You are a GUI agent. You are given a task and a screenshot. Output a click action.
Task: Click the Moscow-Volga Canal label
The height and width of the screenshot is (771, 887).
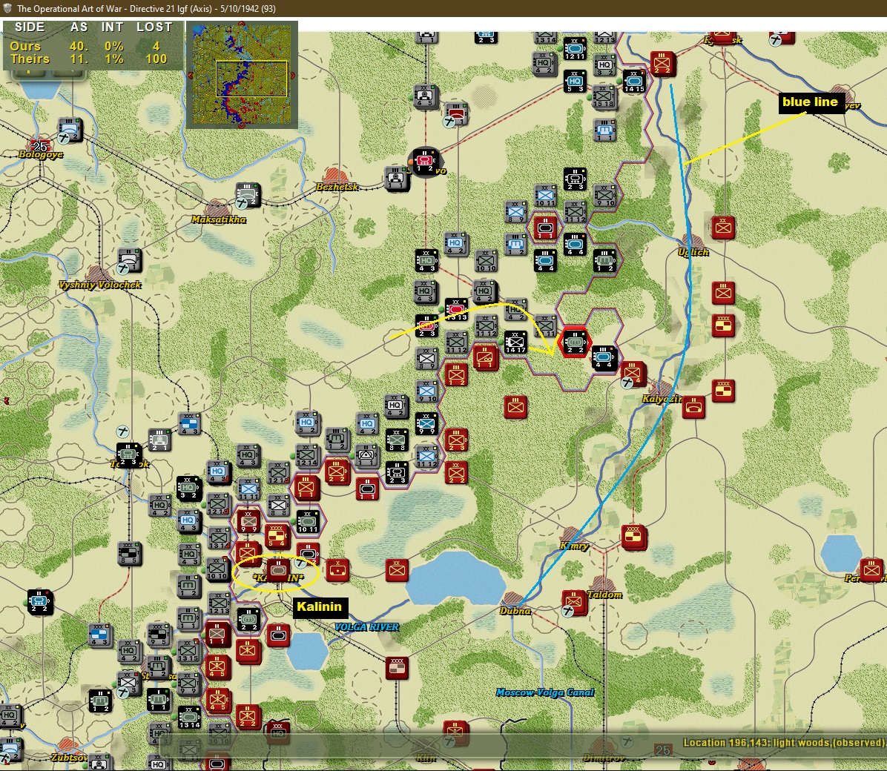click(x=545, y=692)
